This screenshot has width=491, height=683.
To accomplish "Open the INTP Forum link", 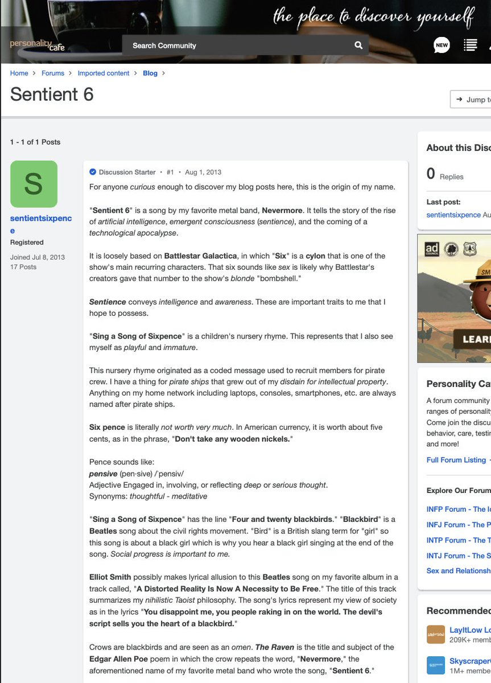I will (x=459, y=540).
